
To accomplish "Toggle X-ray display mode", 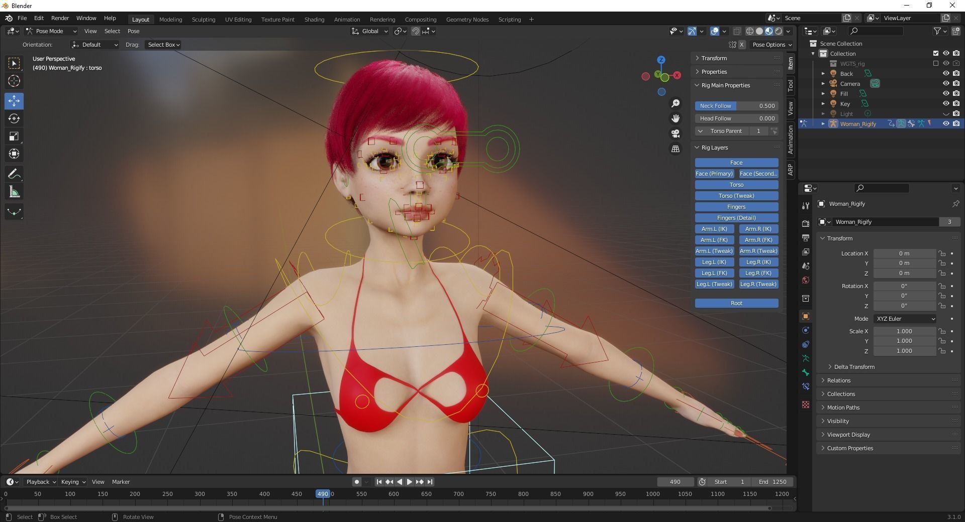I will pyautogui.click(x=737, y=31).
